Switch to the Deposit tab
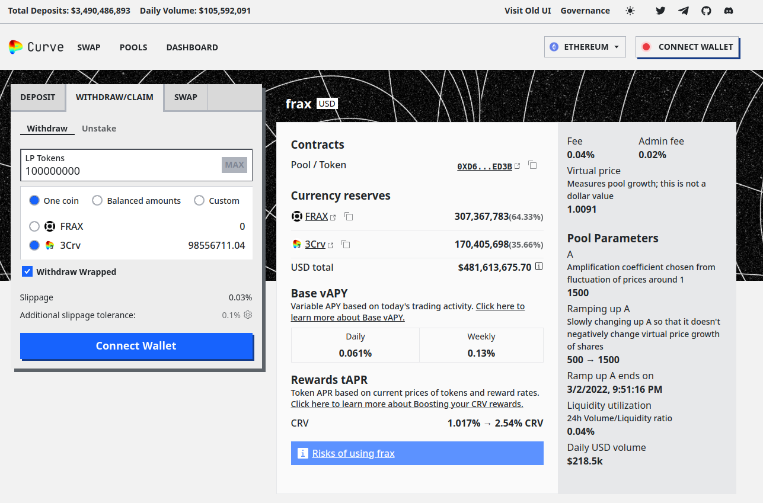 [x=38, y=97]
